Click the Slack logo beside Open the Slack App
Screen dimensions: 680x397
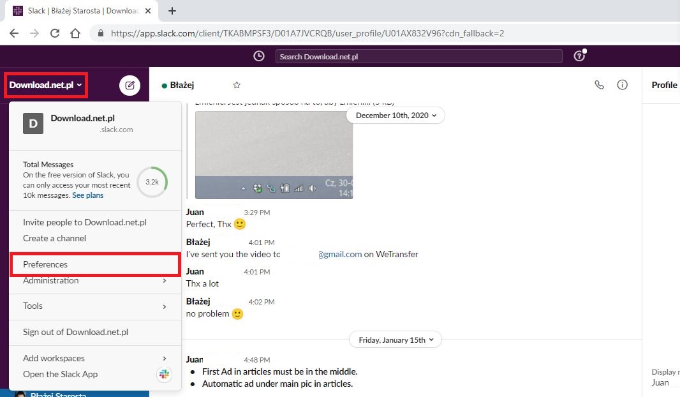[x=164, y=374]
